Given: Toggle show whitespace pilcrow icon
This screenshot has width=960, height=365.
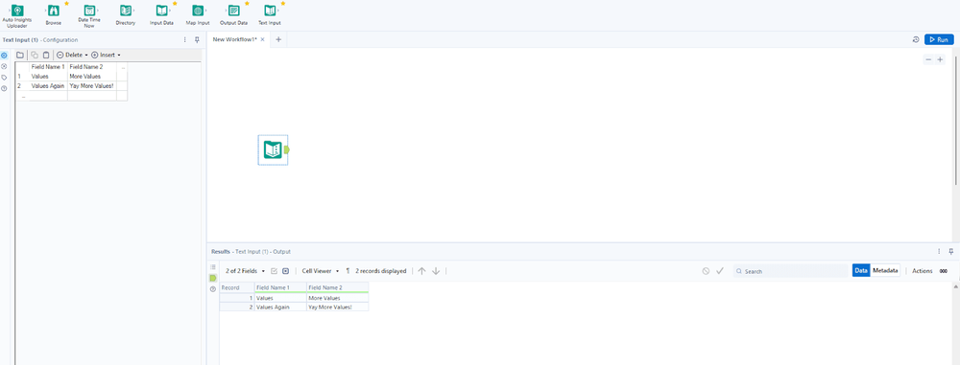Looking at the screenshot, I should [x=348, y=271].
